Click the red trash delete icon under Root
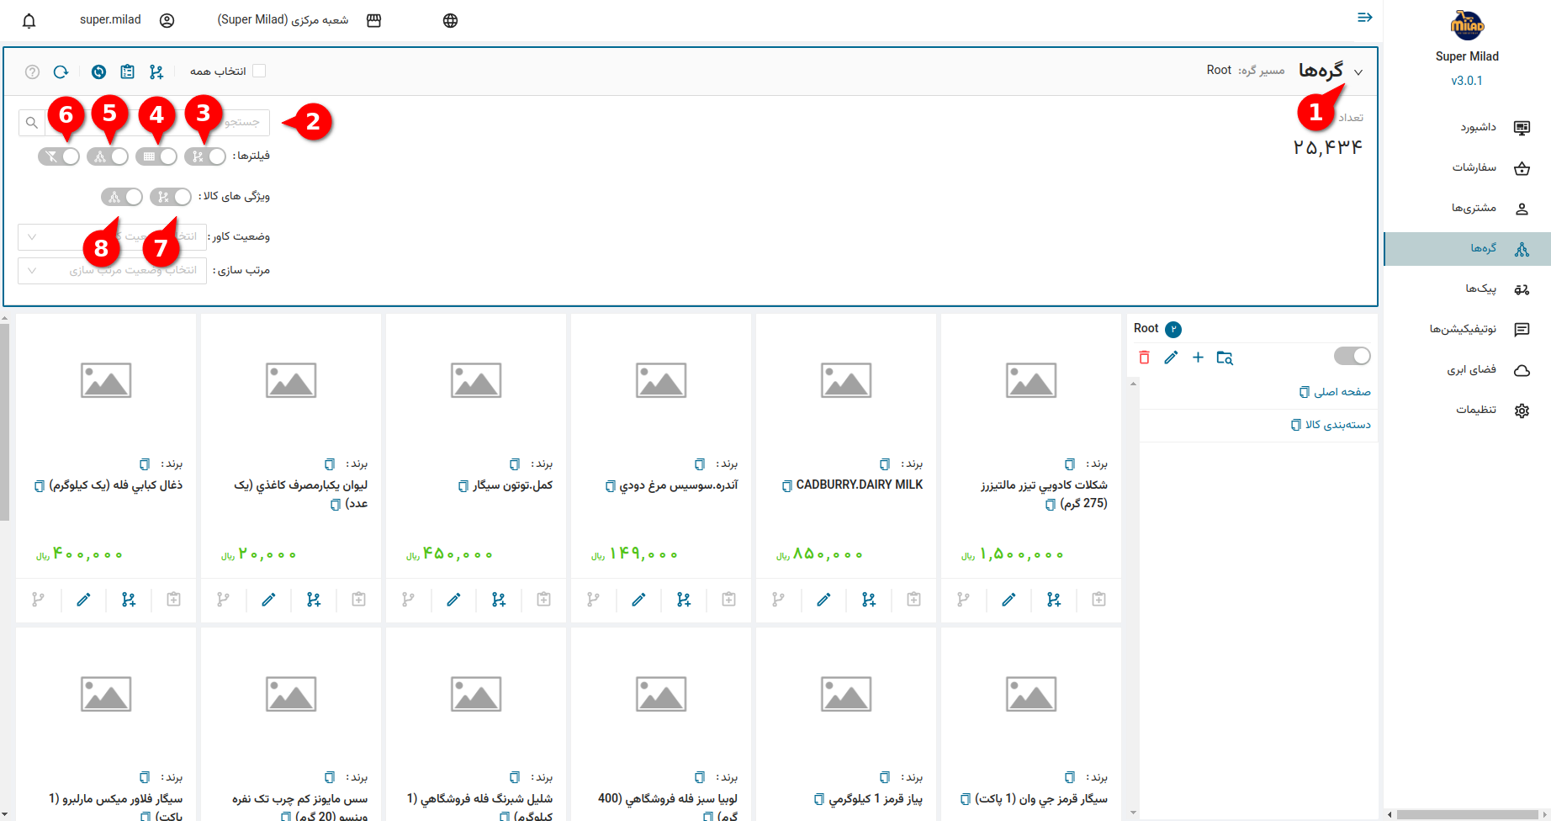 1144,358
